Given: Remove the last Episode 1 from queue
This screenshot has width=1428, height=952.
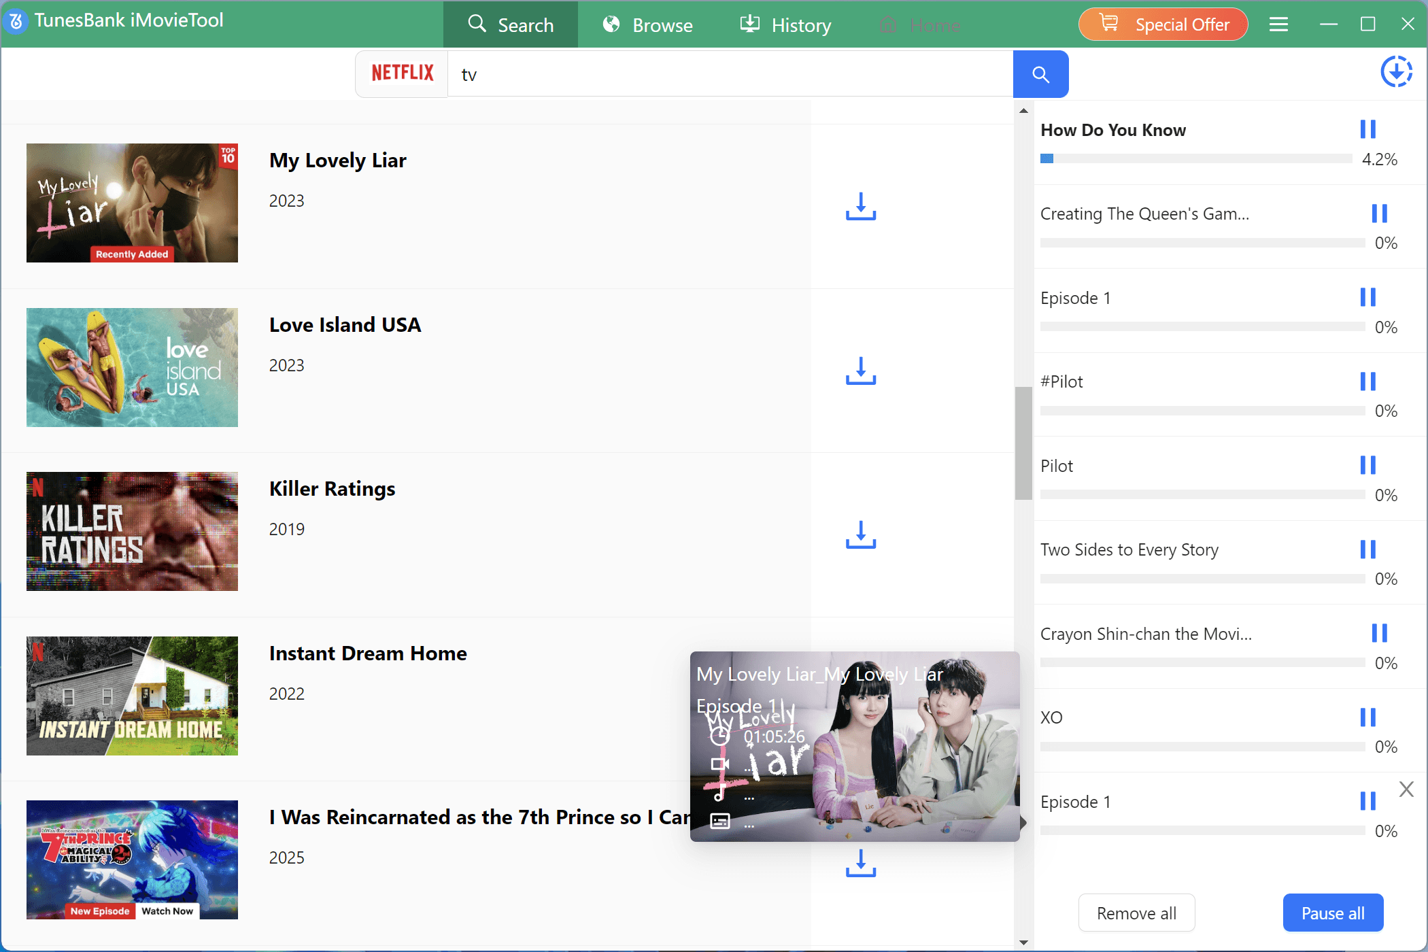Looking at the screenshot, I should pos(1406,789).
